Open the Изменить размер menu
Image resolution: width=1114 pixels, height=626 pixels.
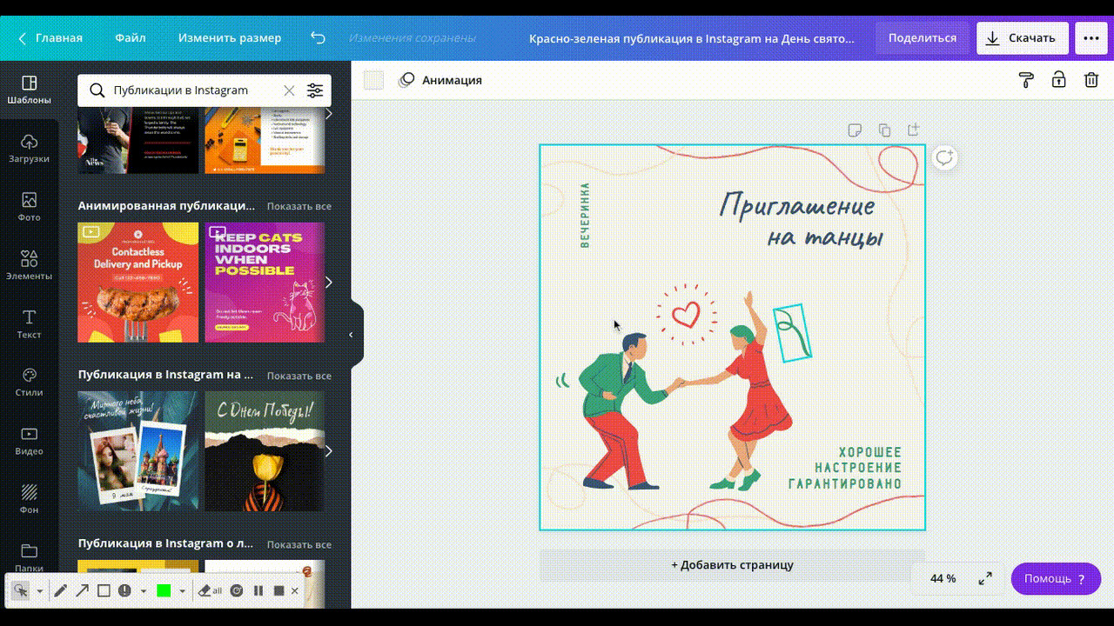point(230,37)
